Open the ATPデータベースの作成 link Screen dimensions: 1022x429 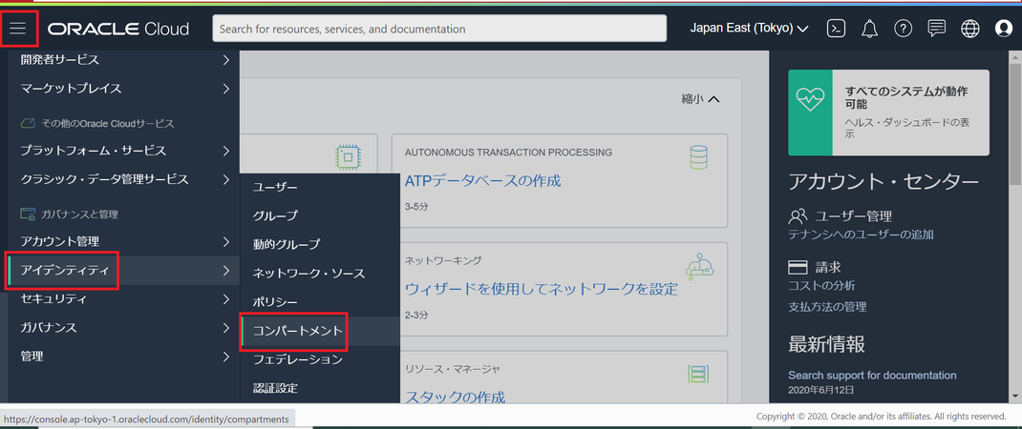(x=482, y=180)
